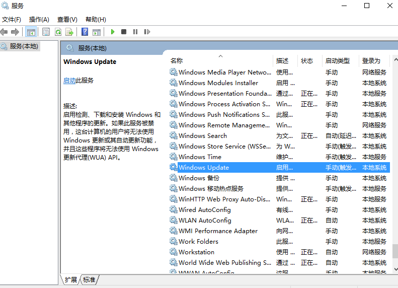This screenshot has width=398, height=288.
Task: Open the 帮助(H) menu
Action: click(96, 20)
